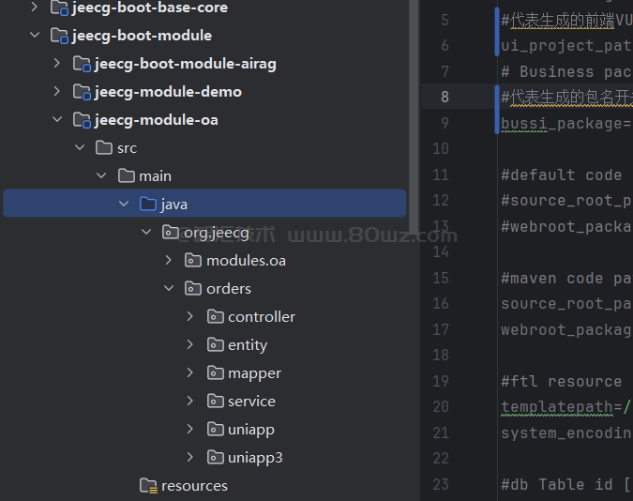Viewport: 633px width, 501px height.
Task: Click the service package icon
Action: [215, 401]
